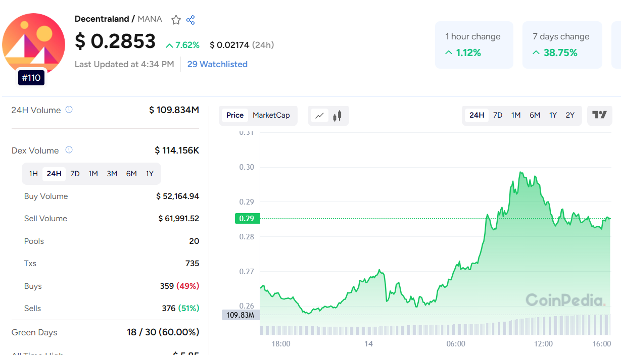Click the $ 0.02174 (24h) change value
The width and height of the screenshot is (621, 355).
(242, 45)
